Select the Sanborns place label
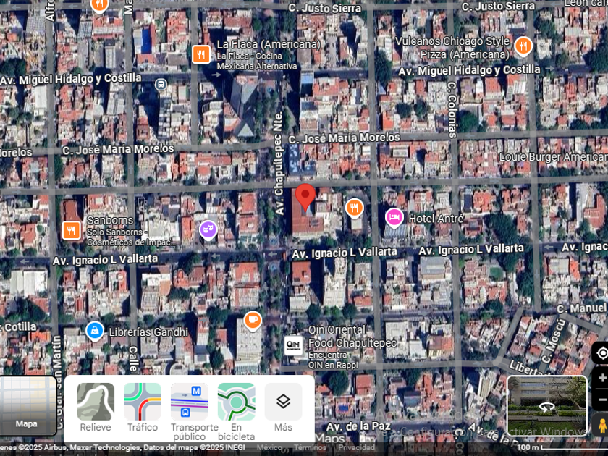The height and width of the screenshot is (456, 608). (110, 220)
